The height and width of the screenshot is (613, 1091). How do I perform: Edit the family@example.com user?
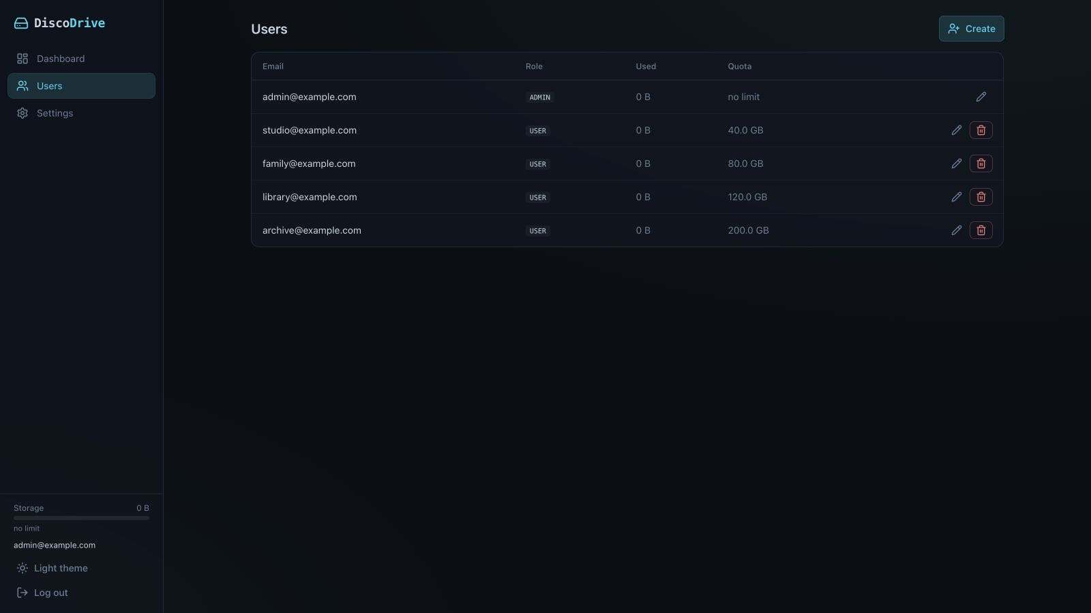[x=956, y=163]
